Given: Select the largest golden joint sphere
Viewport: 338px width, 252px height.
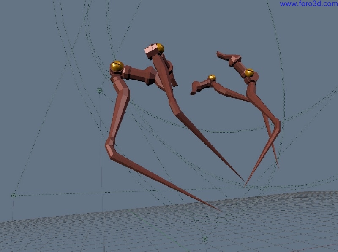Looking at the screenshot, I should click(117, 66).
